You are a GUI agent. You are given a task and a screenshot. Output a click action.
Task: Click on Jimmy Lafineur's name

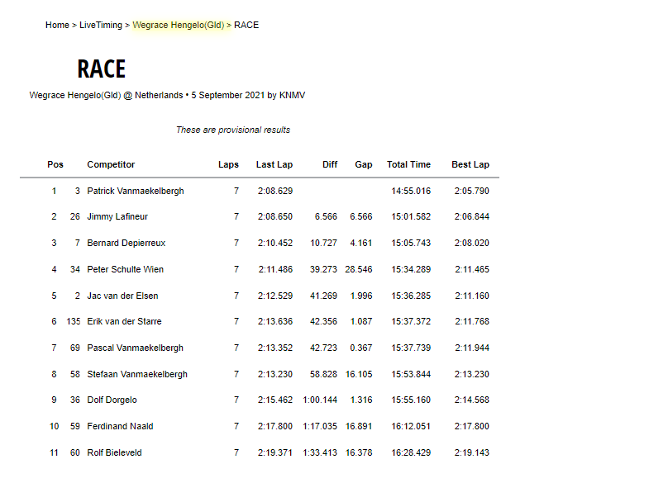117,217
